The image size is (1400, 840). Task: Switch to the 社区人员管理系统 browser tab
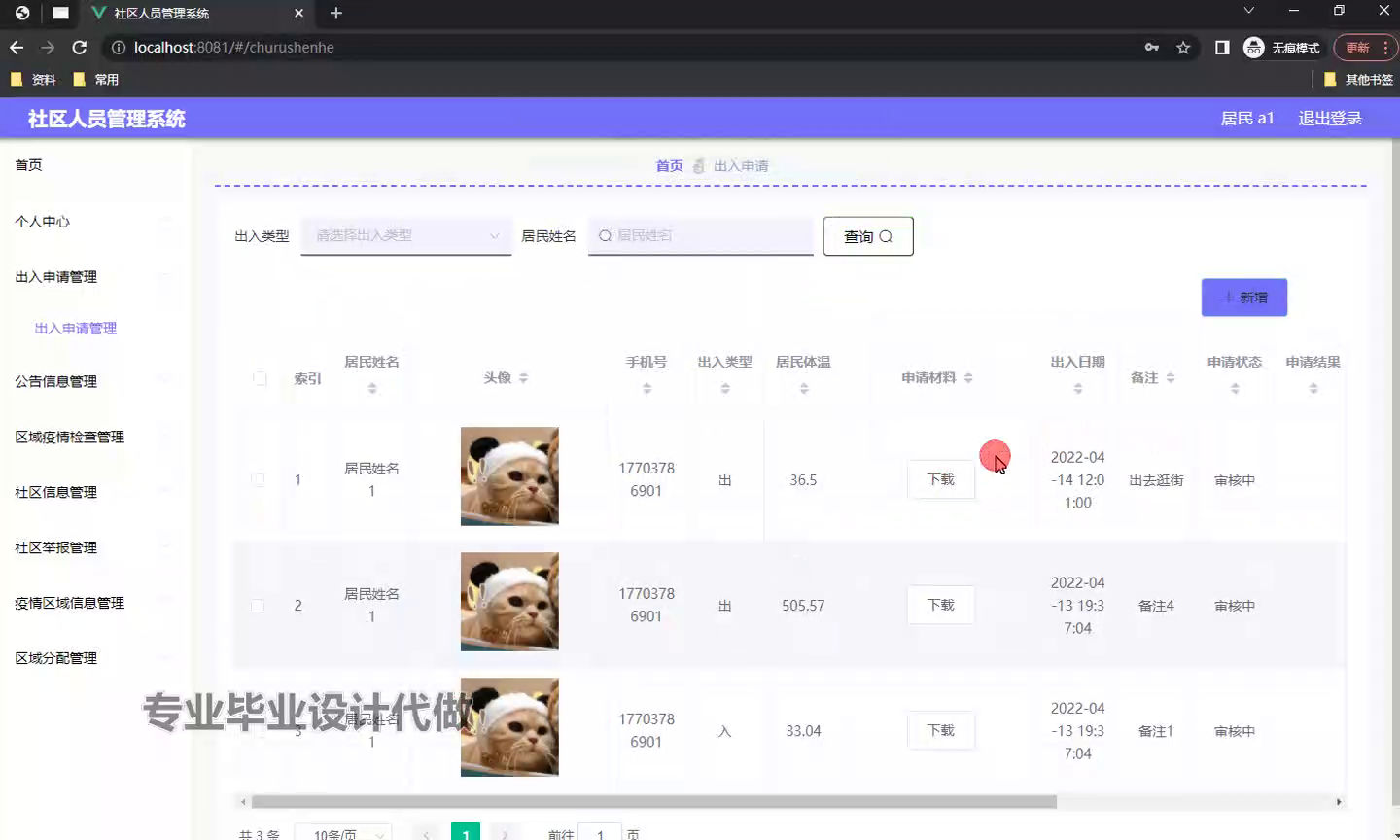197,14
